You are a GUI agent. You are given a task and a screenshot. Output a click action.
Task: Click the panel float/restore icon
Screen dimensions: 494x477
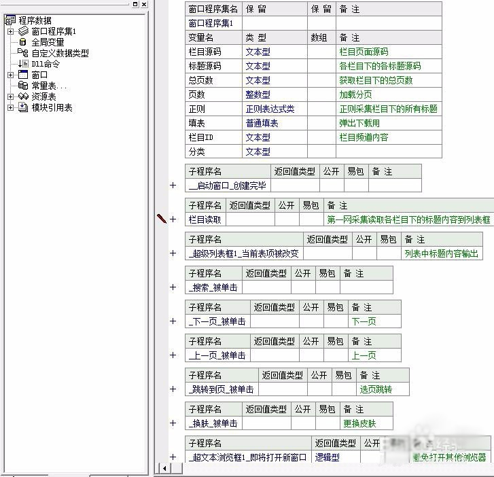[135, 4]
